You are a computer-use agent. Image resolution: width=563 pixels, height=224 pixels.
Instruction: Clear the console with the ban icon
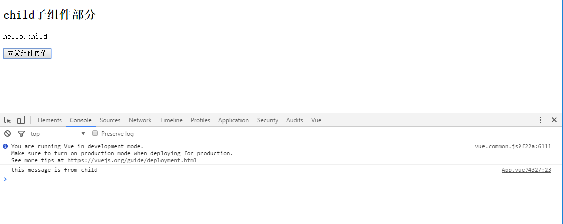(8, 134)
